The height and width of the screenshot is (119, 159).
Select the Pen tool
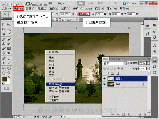click(4, 58)
